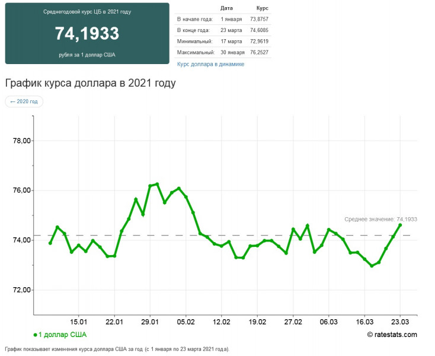
Task: Go to the '← 2020 год' page
Action: (x=24, y=101)
